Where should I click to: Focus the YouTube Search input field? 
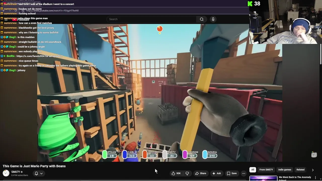[x=151, y=19]
